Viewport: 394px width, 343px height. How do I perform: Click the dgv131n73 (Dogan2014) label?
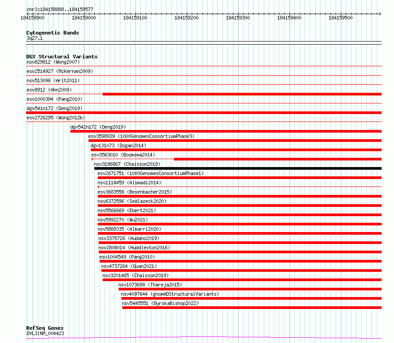point(118,145)
